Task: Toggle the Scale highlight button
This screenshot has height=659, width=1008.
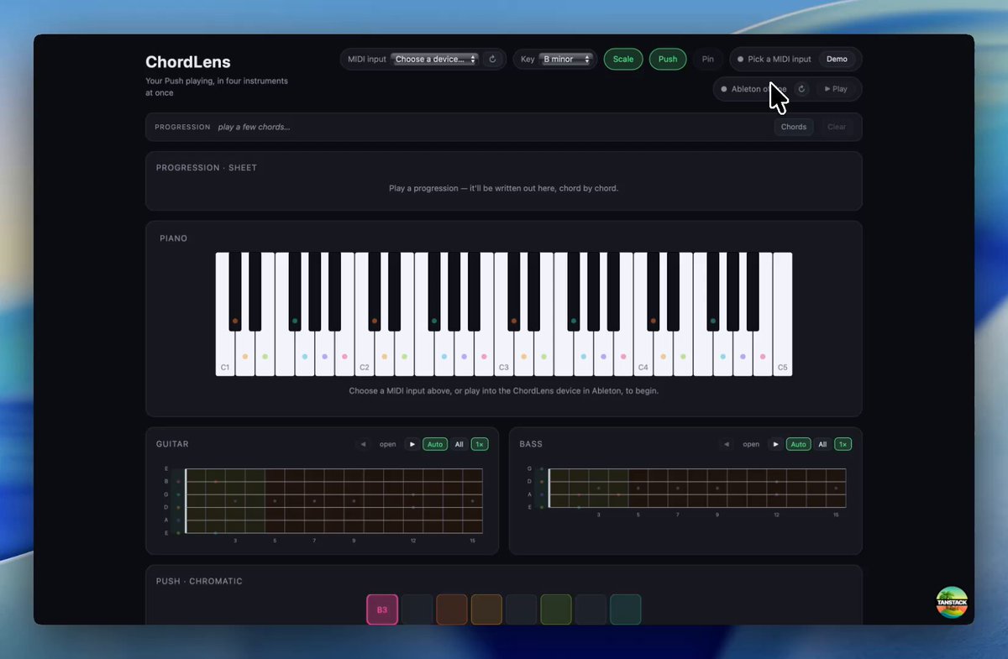Action: tap(623, 60)
